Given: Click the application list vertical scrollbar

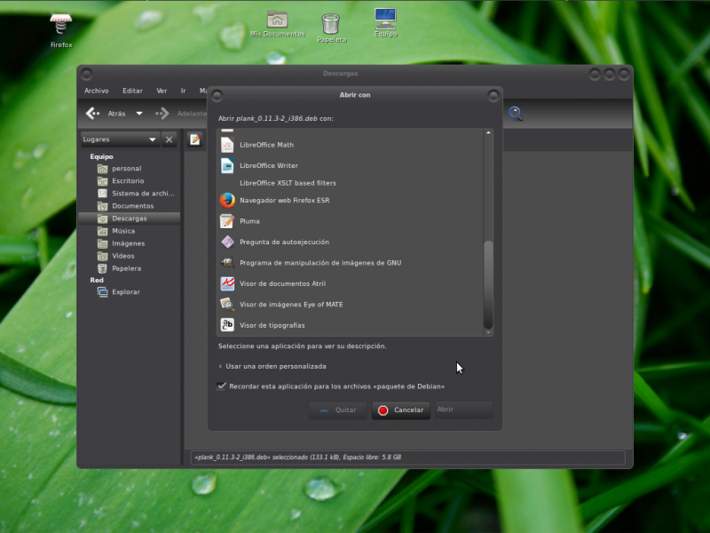Looking at the screenshot, I should tap(487, 284).
